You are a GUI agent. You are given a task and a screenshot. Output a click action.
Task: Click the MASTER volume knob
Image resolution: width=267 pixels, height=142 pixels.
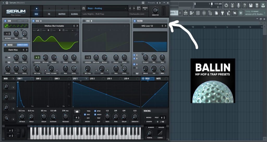click(x=155, y=10)
